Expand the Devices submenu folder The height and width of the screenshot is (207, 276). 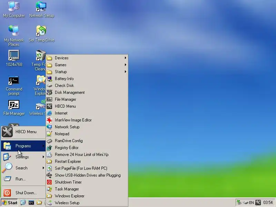pos(87,58)
